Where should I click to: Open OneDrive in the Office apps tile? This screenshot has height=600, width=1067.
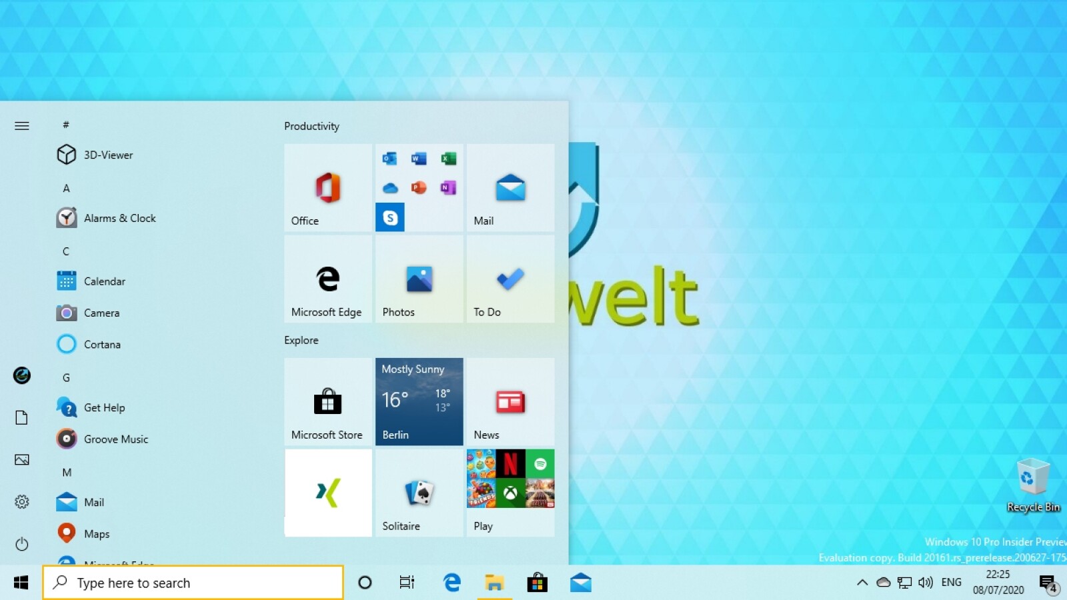pos(389,188)
